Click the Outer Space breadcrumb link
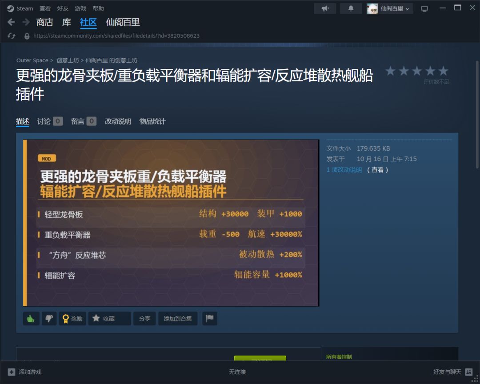 point(32,60)
